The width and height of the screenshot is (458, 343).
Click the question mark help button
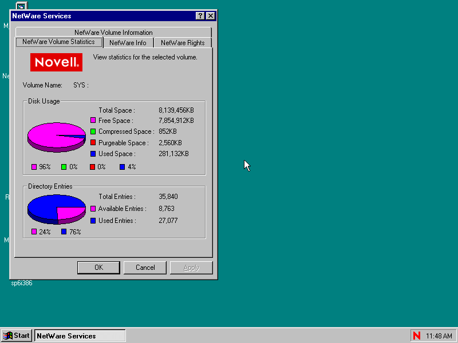(x=200, y=16)
